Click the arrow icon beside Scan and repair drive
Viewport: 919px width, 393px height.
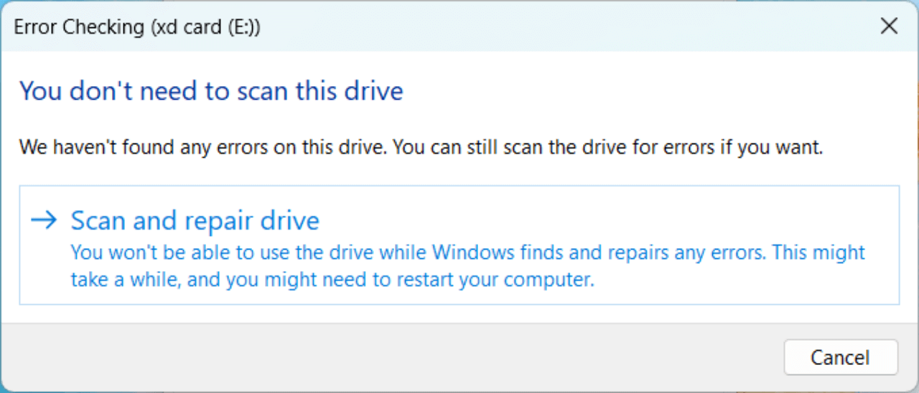point(44,220)
